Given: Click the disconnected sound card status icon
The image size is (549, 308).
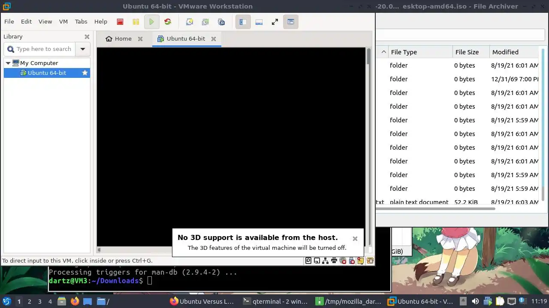Looking at the screenshot, I should (343, 261).
